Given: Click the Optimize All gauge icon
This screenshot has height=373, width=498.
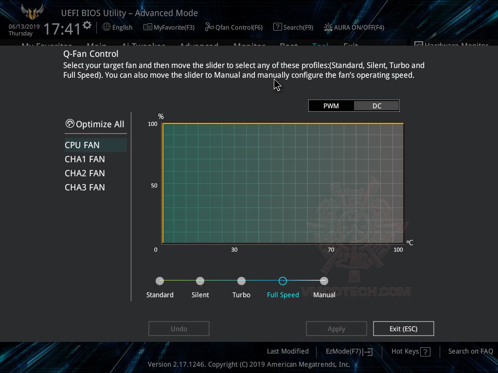Looking at the screenshot, I should (70, 123).
